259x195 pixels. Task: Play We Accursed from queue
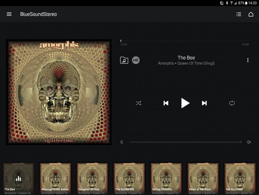click(x=240, y=178)
